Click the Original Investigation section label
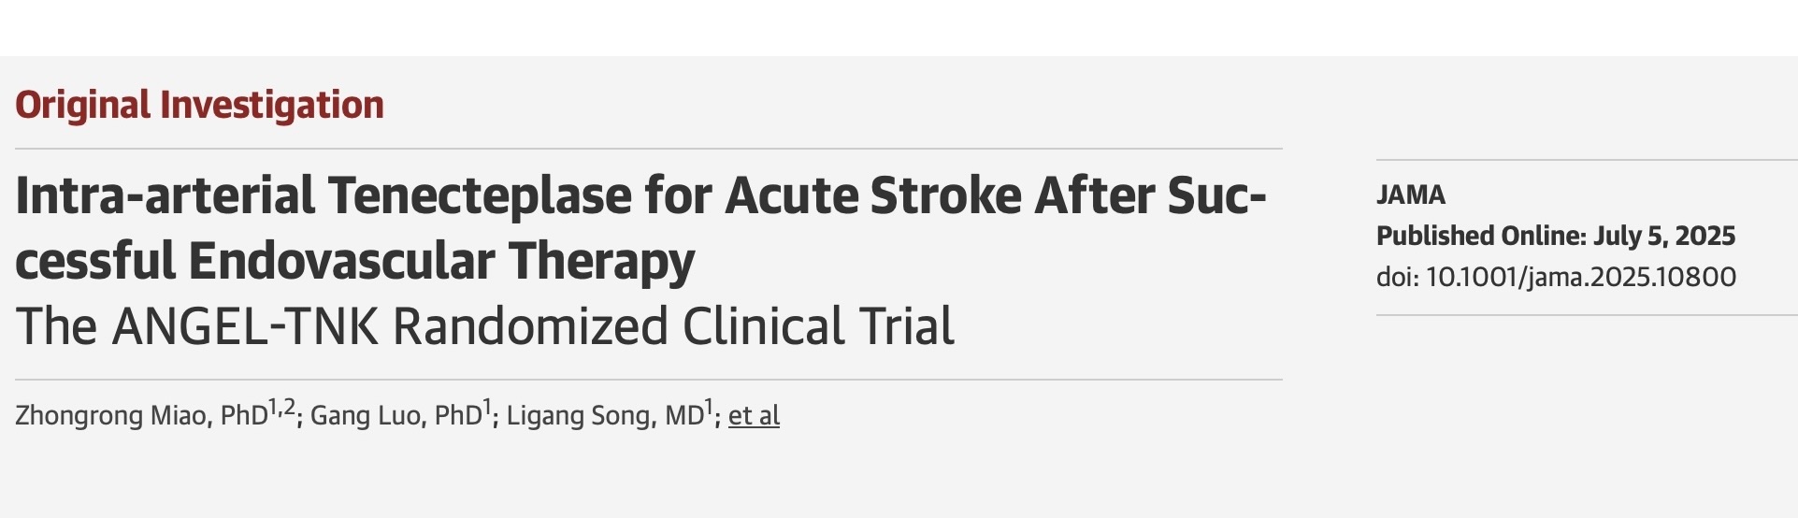Viewport: 1798px width, 518px height. [x=199, y=105]
